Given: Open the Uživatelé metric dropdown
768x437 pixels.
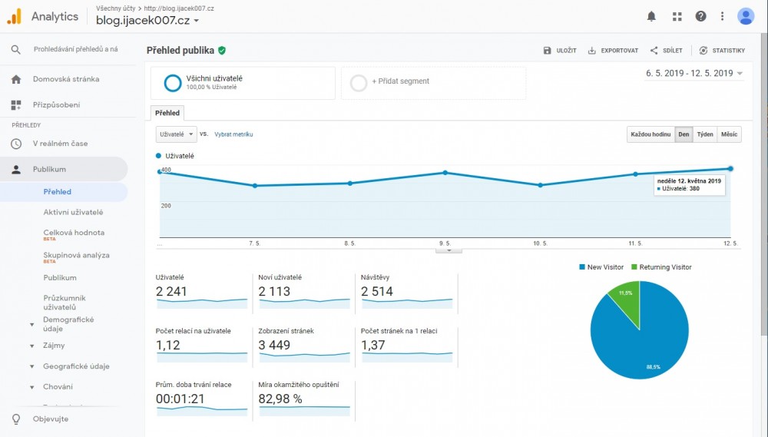Looking at the screenshot, I should 176,134.
